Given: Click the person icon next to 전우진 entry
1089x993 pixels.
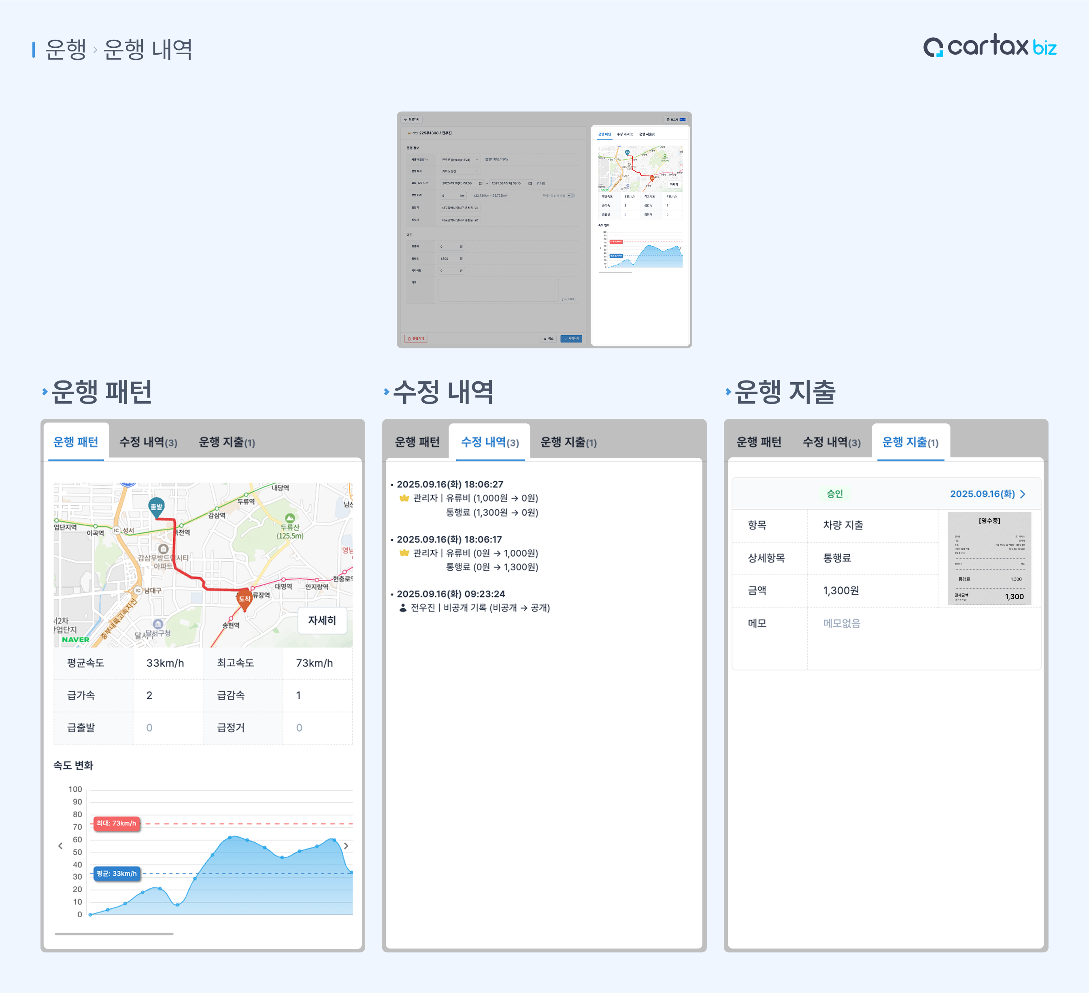Looking at the screenshot, I should coord(403,608).
